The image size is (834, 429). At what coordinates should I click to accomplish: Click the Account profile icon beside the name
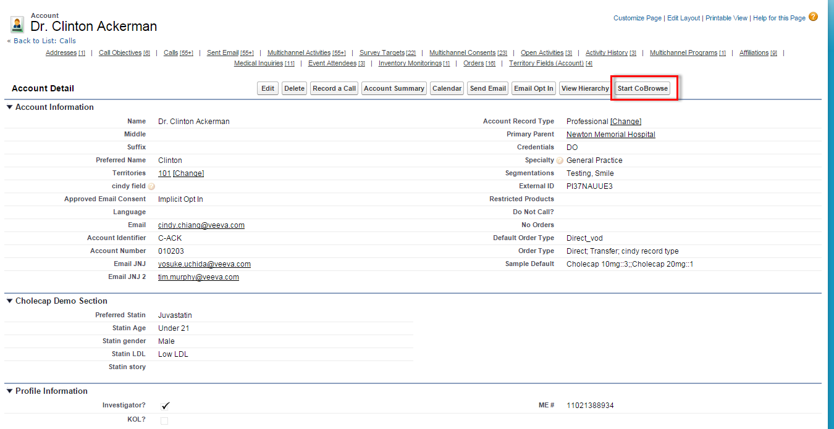[x=17, y=25]
